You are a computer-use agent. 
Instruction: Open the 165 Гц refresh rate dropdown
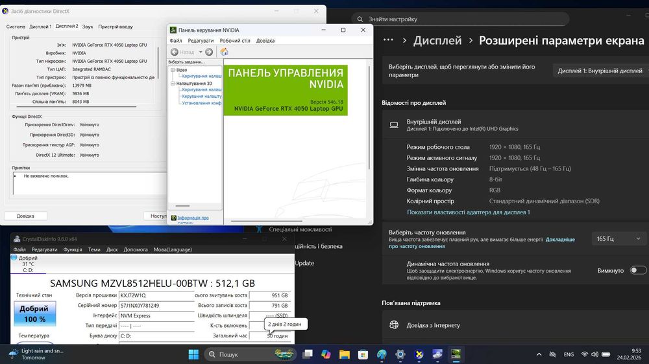(618, 239)
